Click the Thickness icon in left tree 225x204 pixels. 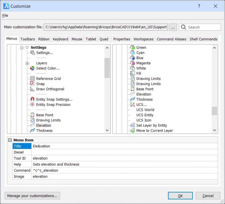[33, 131]
